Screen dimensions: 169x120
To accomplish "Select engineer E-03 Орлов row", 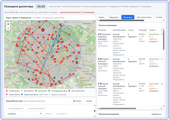I will point(130,94).
